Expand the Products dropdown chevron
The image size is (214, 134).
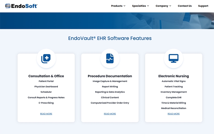tap(124, 6)
